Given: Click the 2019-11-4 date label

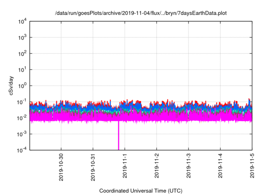Looking at the screenshot, I should click(x=220, y=166).
